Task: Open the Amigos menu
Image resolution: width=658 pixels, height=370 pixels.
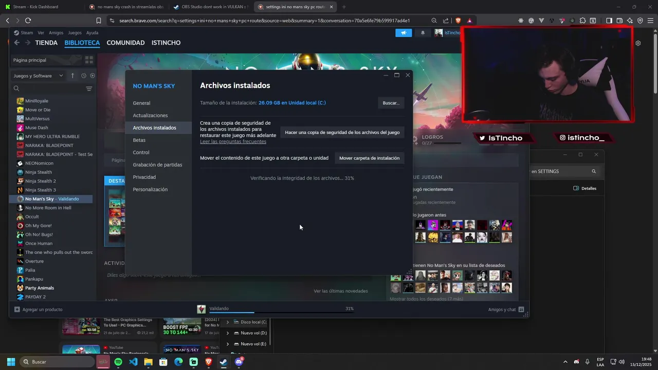Action: click(x=56, y=32)
